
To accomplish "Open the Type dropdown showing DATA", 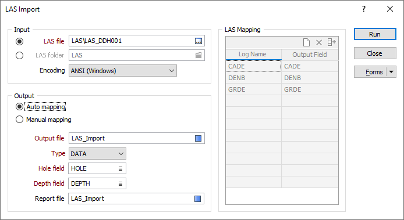I will click(x=97, y=154).
